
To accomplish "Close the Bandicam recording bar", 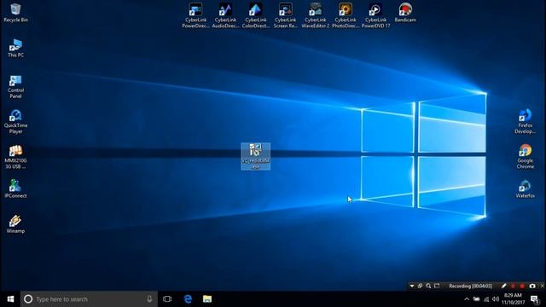I will coord(543,286).
